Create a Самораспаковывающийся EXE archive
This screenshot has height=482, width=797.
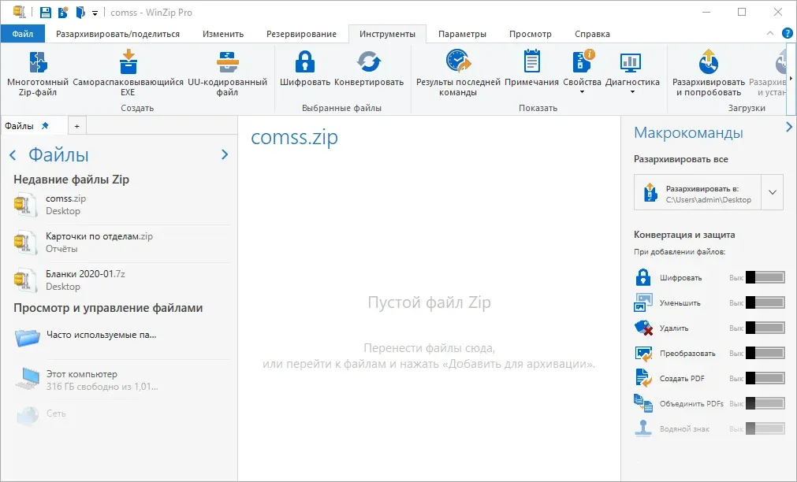tap(128, 72)
